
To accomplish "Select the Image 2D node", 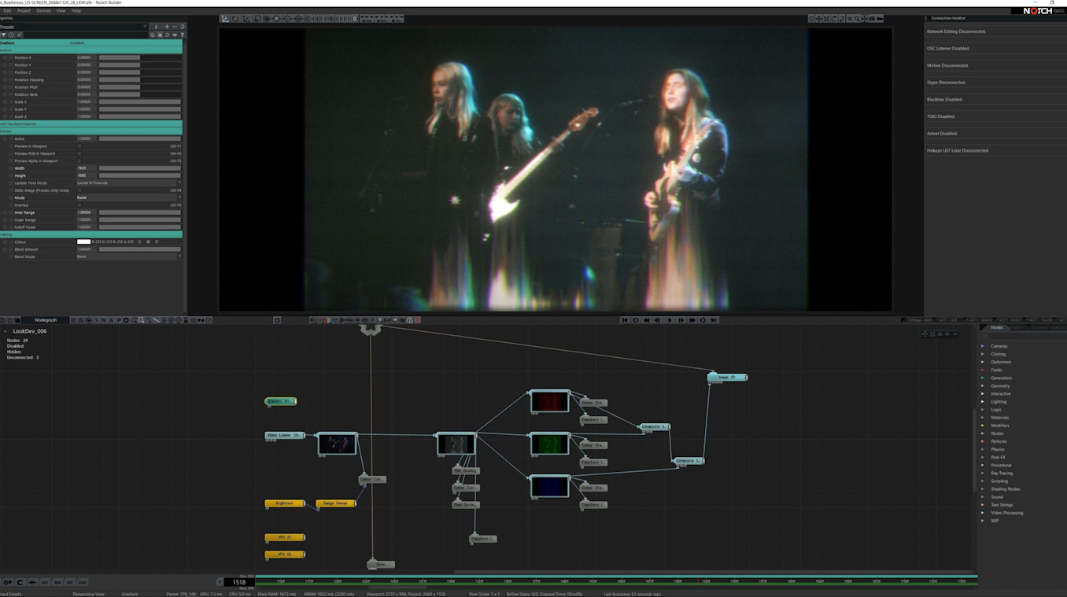I will point(726,378).
